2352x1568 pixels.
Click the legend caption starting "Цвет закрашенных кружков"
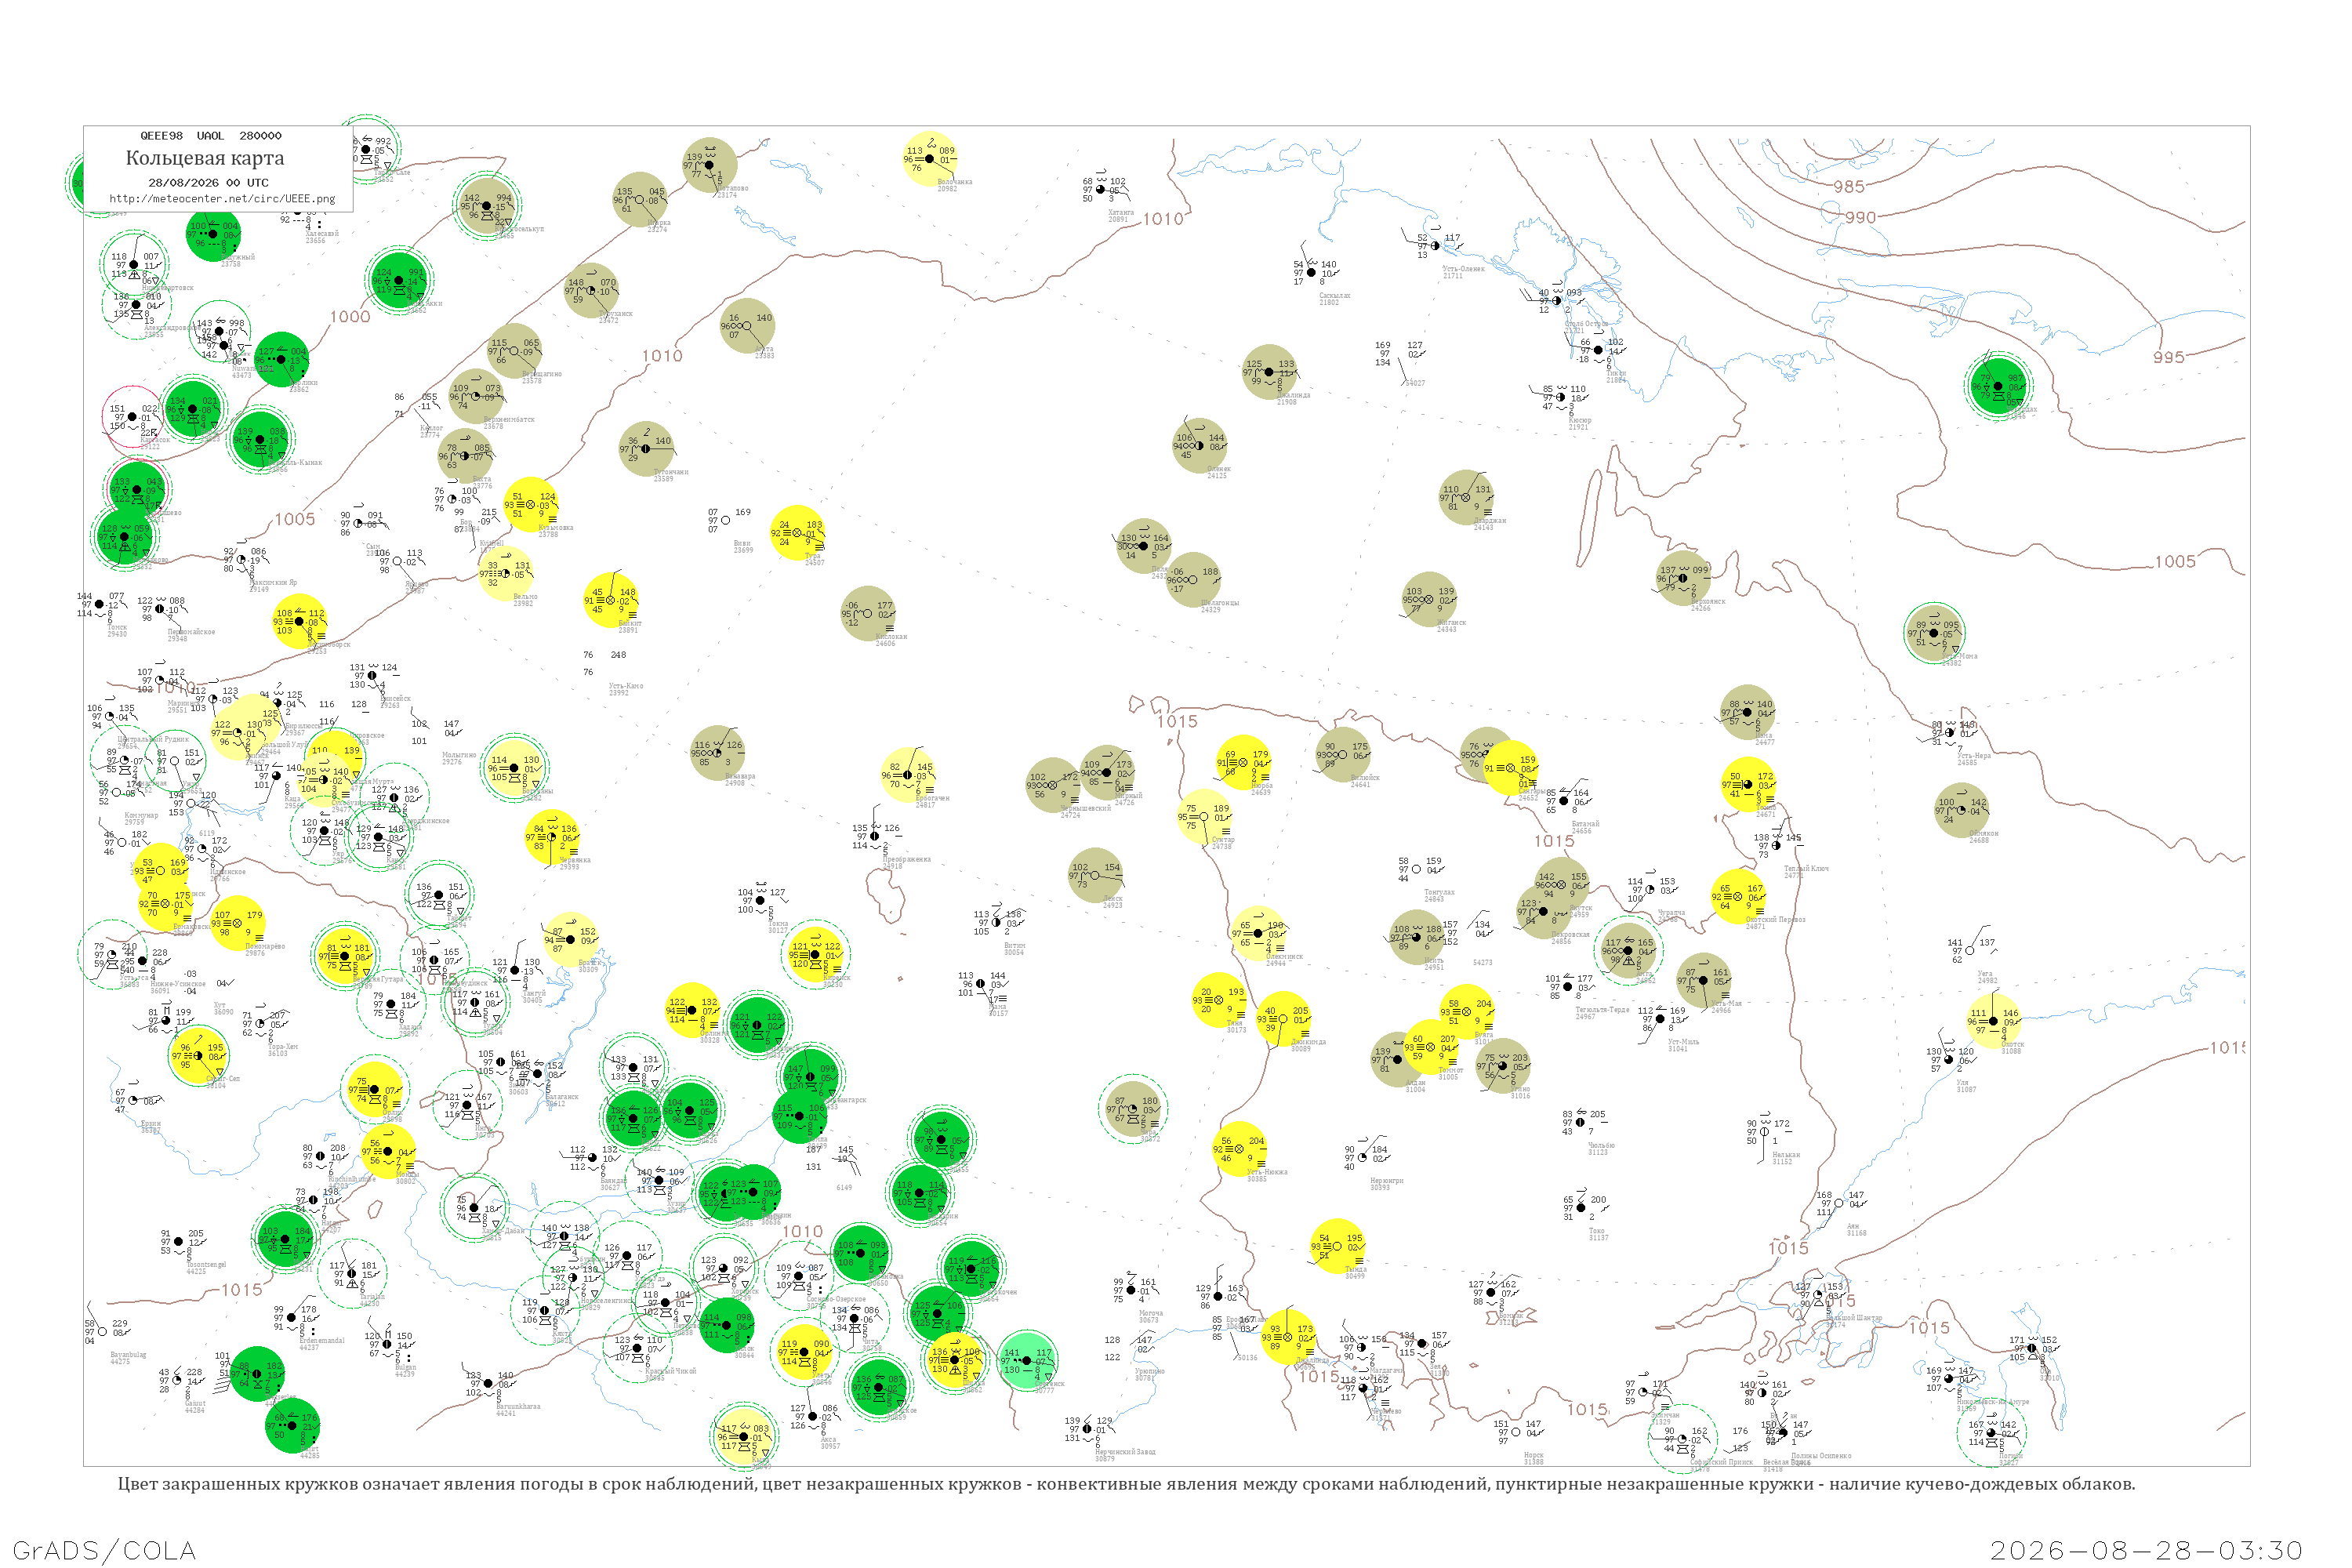[x=1126, y=1484]
